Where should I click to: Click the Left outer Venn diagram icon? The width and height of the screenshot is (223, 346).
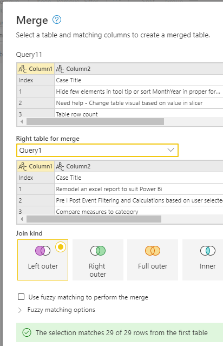point(43,251)
